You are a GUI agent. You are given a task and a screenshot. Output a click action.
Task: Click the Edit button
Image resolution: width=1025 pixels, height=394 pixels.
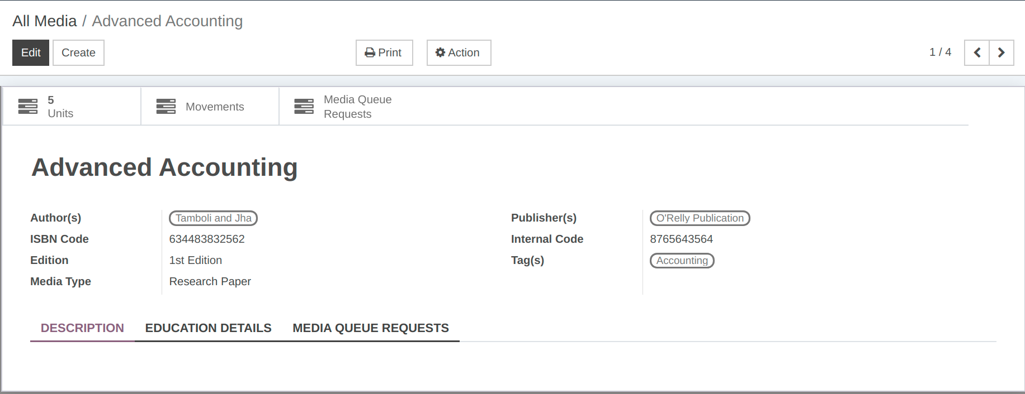click(x=31, y=52)
